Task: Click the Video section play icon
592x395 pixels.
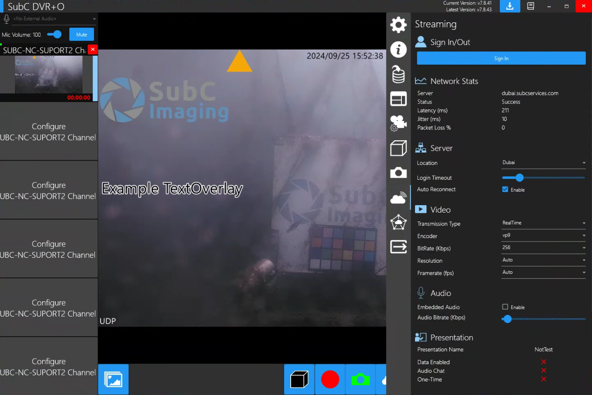Action: [421, 210]
